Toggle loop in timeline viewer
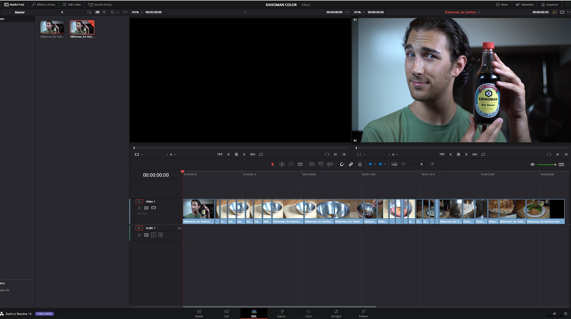Viewport: 571px width, 319px height. pyautogui.click(x=483, y=155)
